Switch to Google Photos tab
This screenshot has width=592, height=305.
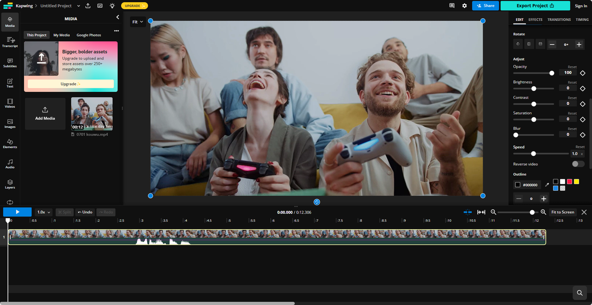coord(89,35)
